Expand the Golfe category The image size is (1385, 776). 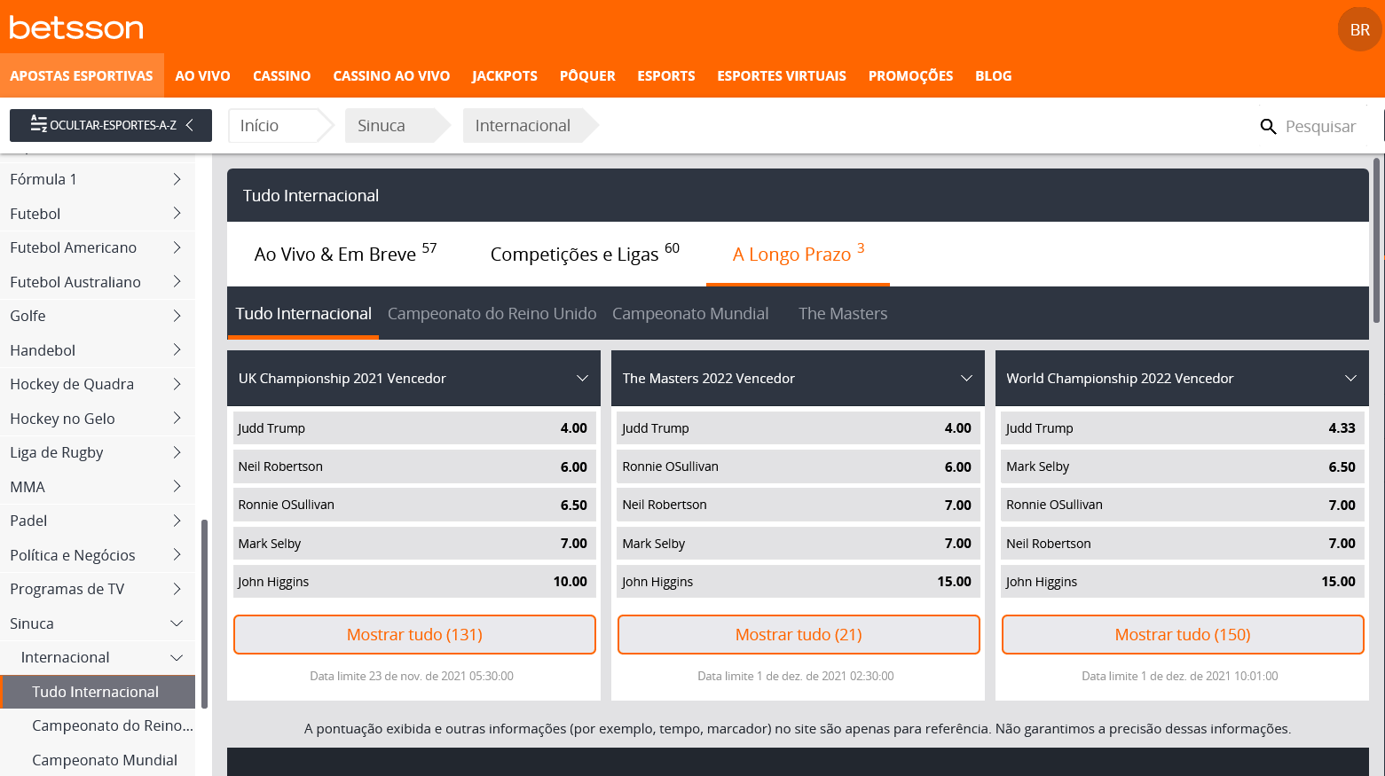pyautogui.click(x=98, y=316)
